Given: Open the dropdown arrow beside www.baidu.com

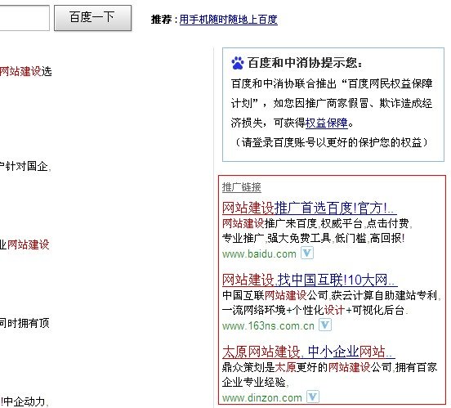Looking at the screenshot, I should coord(307,253).
